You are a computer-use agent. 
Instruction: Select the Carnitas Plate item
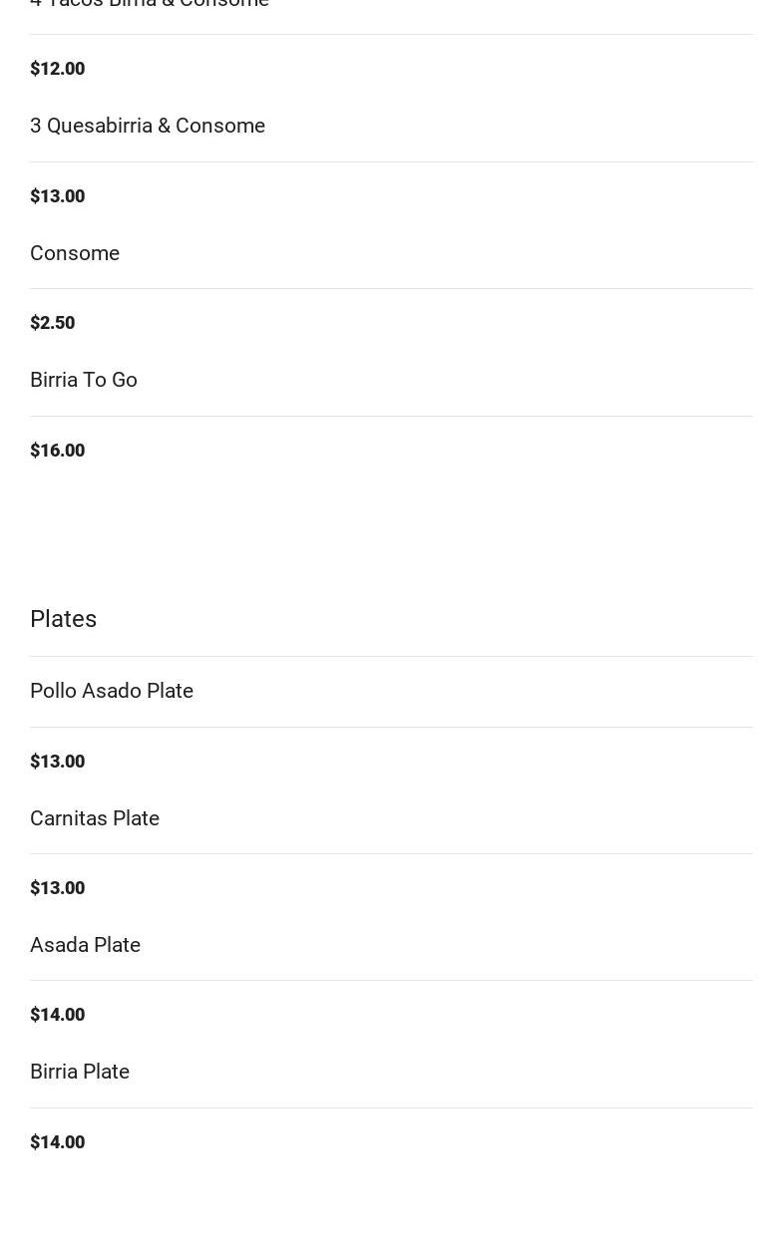click(x=95, y=818)
